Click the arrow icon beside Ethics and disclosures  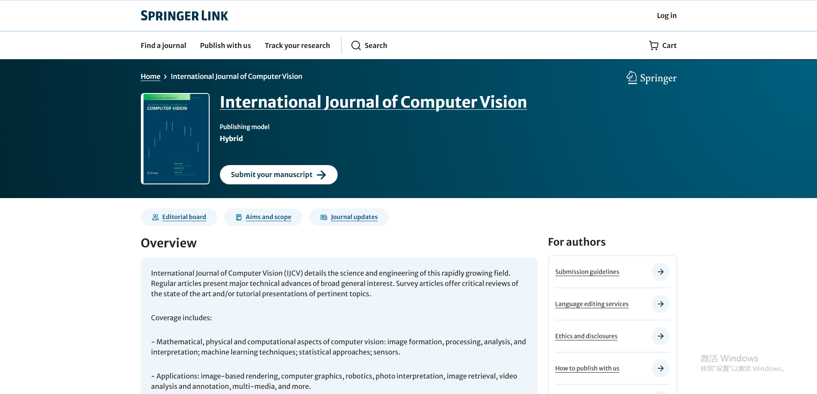661,336
